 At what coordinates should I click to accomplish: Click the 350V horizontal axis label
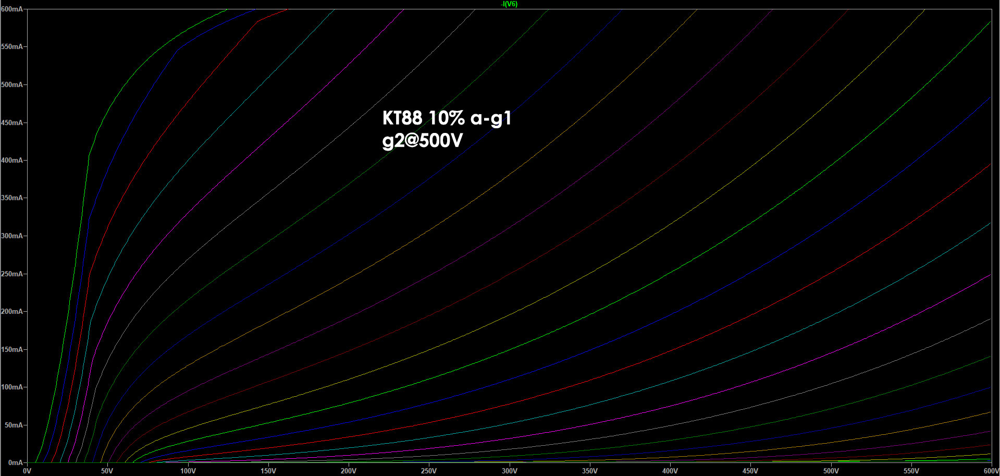pos(589,471)
